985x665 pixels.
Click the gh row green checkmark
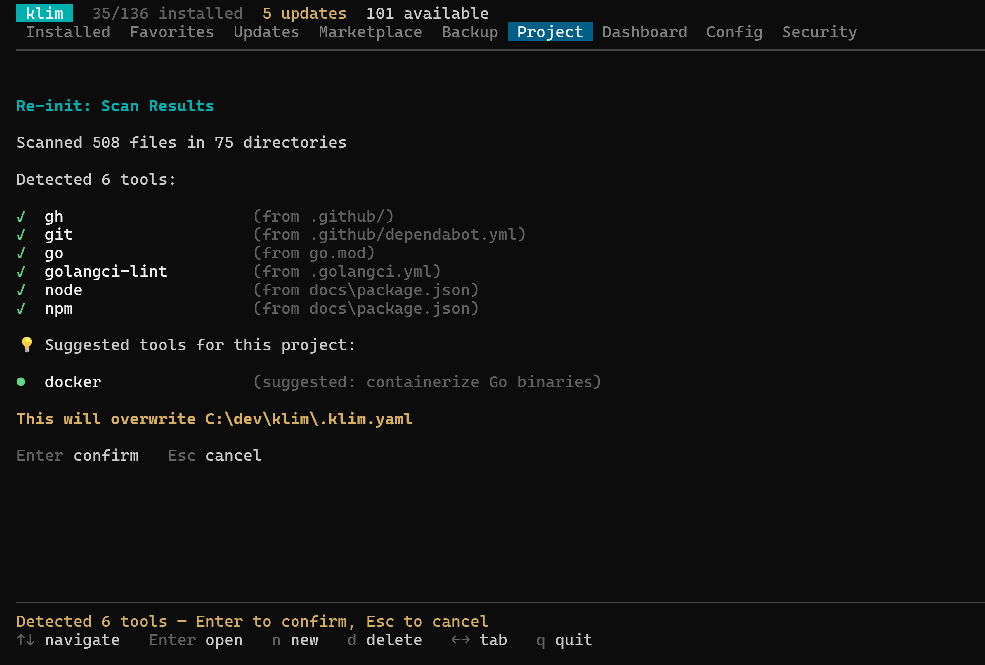(21, 217)
